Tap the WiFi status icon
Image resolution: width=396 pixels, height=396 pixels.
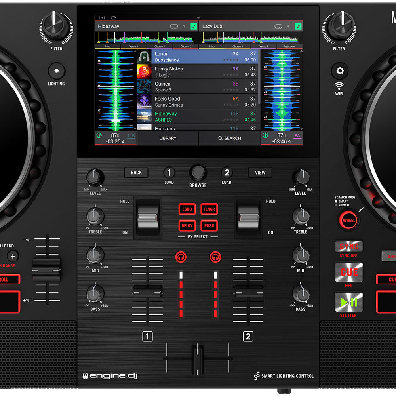click(x=340, y=86)
